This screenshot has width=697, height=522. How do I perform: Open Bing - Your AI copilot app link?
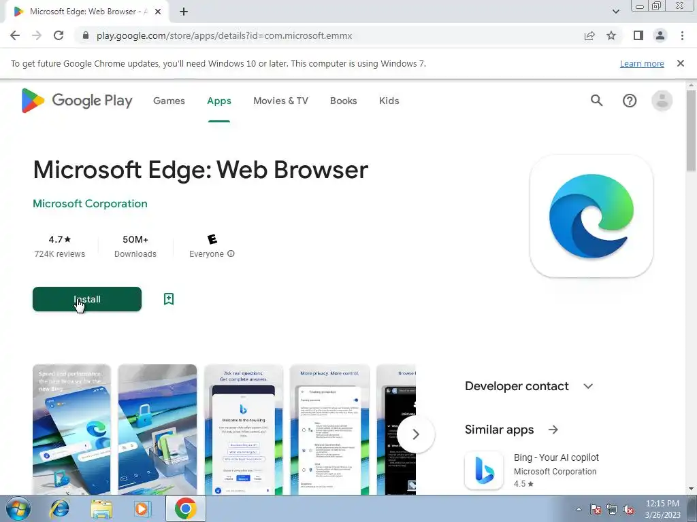(556, 457)
